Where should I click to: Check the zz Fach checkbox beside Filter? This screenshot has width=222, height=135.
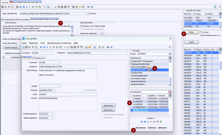[201, 32]
